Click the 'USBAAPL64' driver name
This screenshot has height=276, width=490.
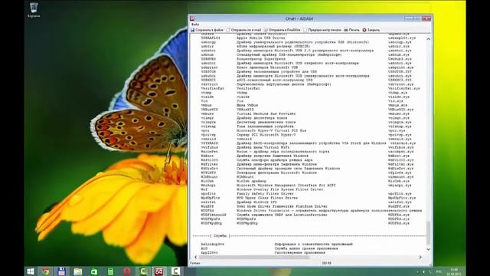tap(211, 38)
